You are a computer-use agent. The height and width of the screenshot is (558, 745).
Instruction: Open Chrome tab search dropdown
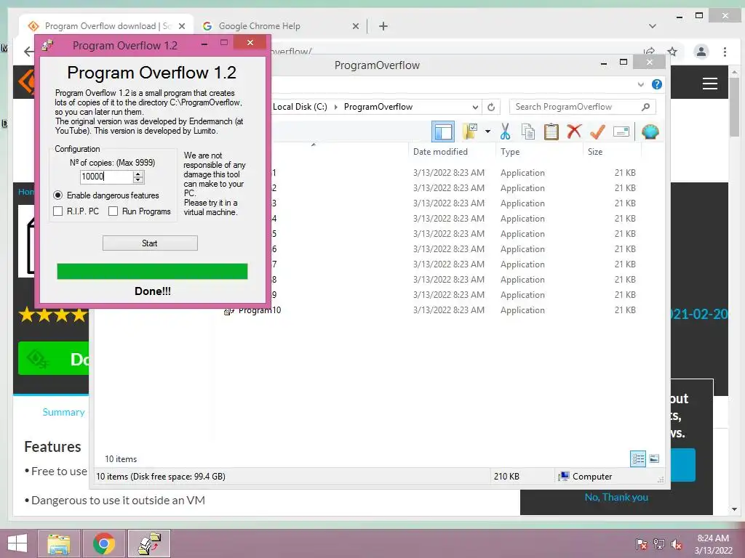pyautogui.click(x=653, y=26)
